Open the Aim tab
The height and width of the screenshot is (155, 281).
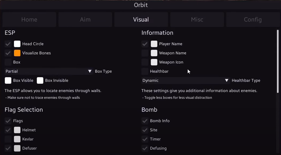85,20
